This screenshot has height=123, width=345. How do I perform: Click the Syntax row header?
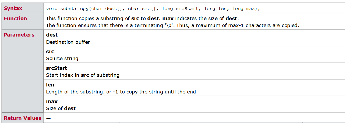pyautogui.click(x=13, y=8)
